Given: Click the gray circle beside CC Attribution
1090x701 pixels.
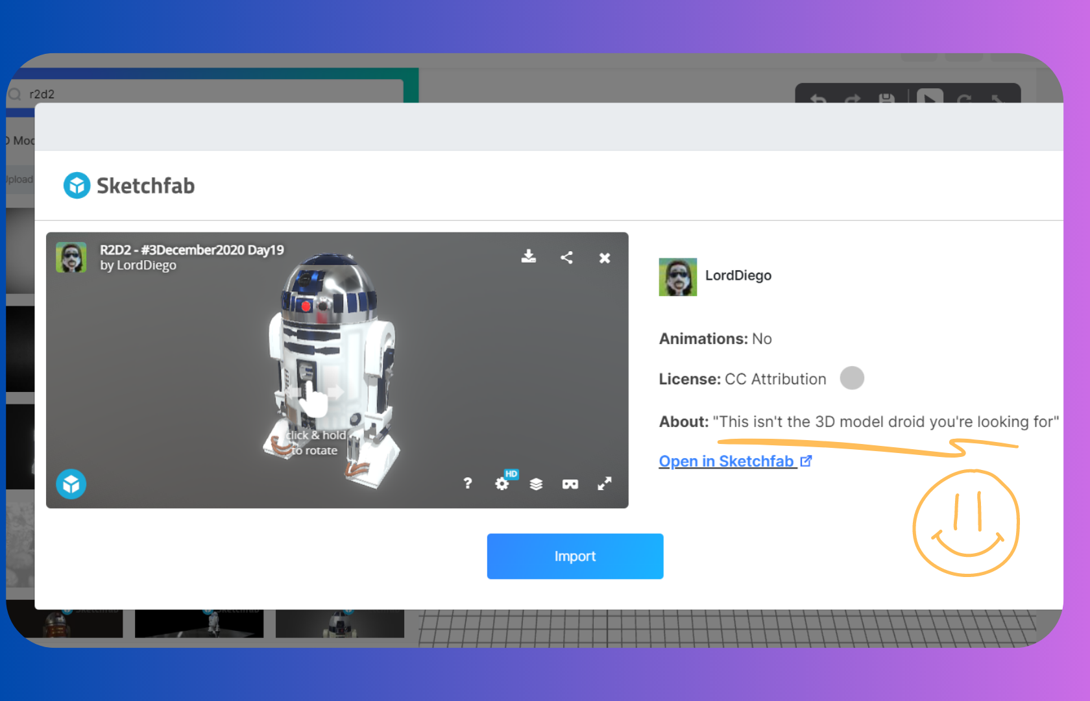Looking at the screenshot, I should coord(852,378).
